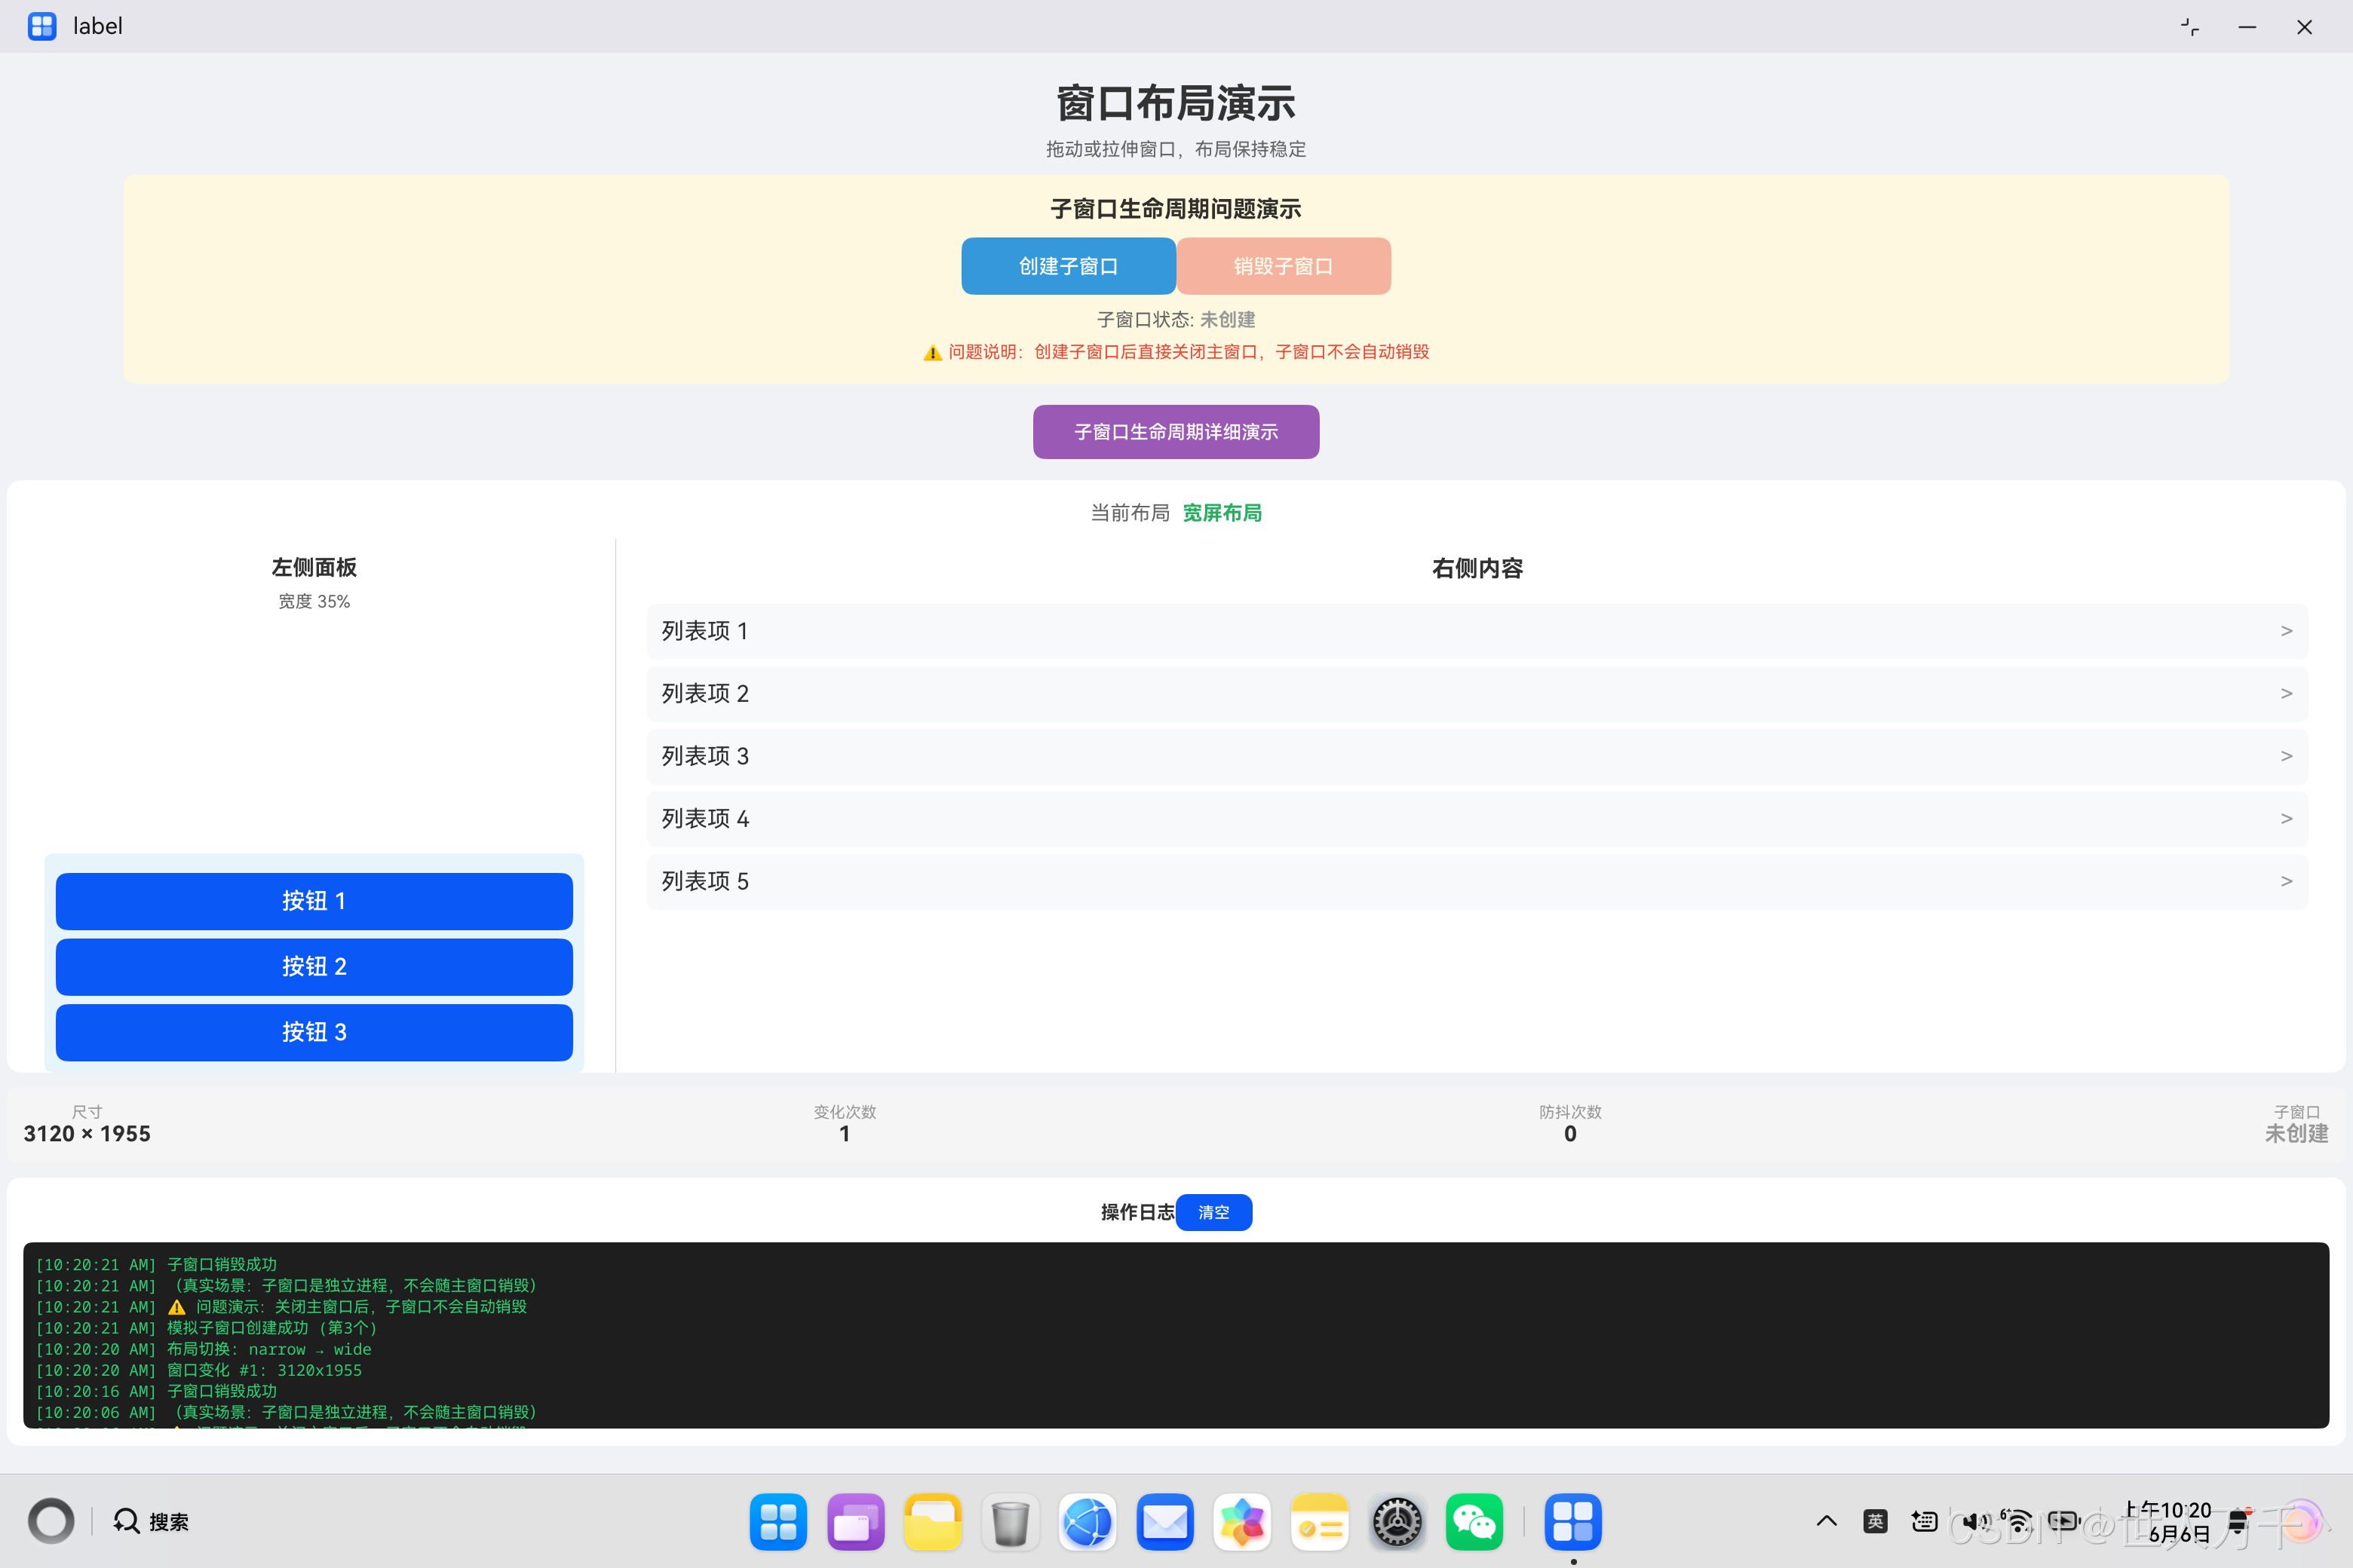Click the 3120 × 1955 size value
The image size is (2353, 1568).
87,1133
